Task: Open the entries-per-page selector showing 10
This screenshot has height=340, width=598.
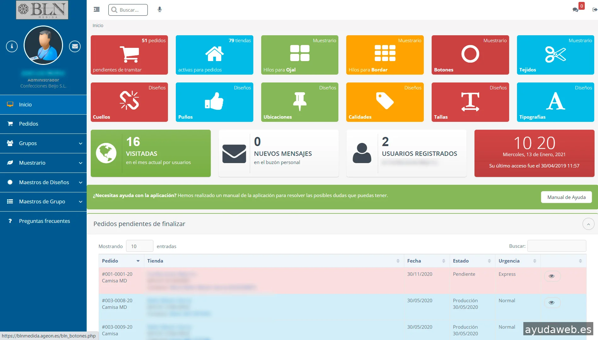Action: pos(140,246)
